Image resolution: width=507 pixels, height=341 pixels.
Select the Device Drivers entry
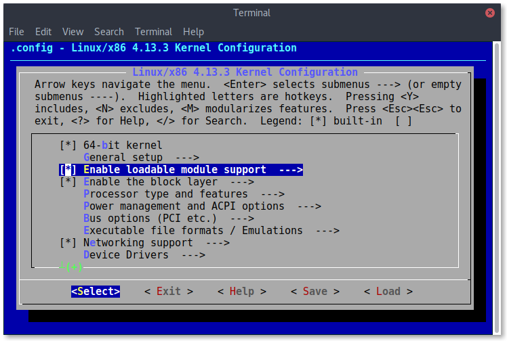pyautogui.click(x=126, y=255)
